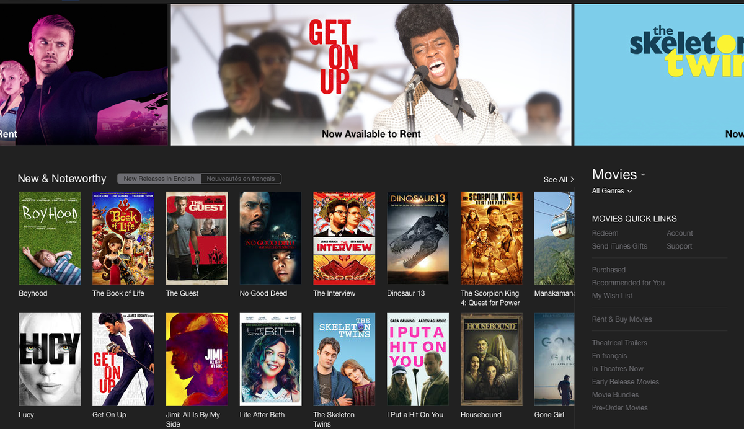Screen dimensions: 744x429
Task: Select The Guest movie poster
Action: [x=197, y=238]
